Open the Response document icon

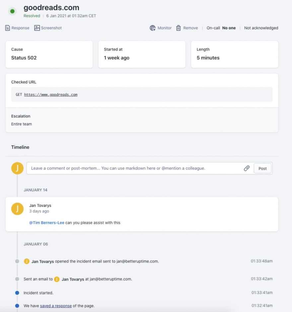click(x=8, y=28)
